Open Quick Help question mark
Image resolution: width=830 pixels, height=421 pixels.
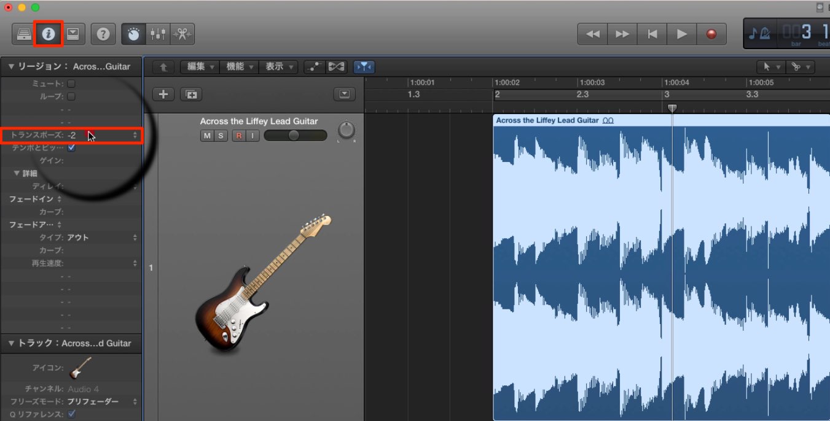coord(103,34)
